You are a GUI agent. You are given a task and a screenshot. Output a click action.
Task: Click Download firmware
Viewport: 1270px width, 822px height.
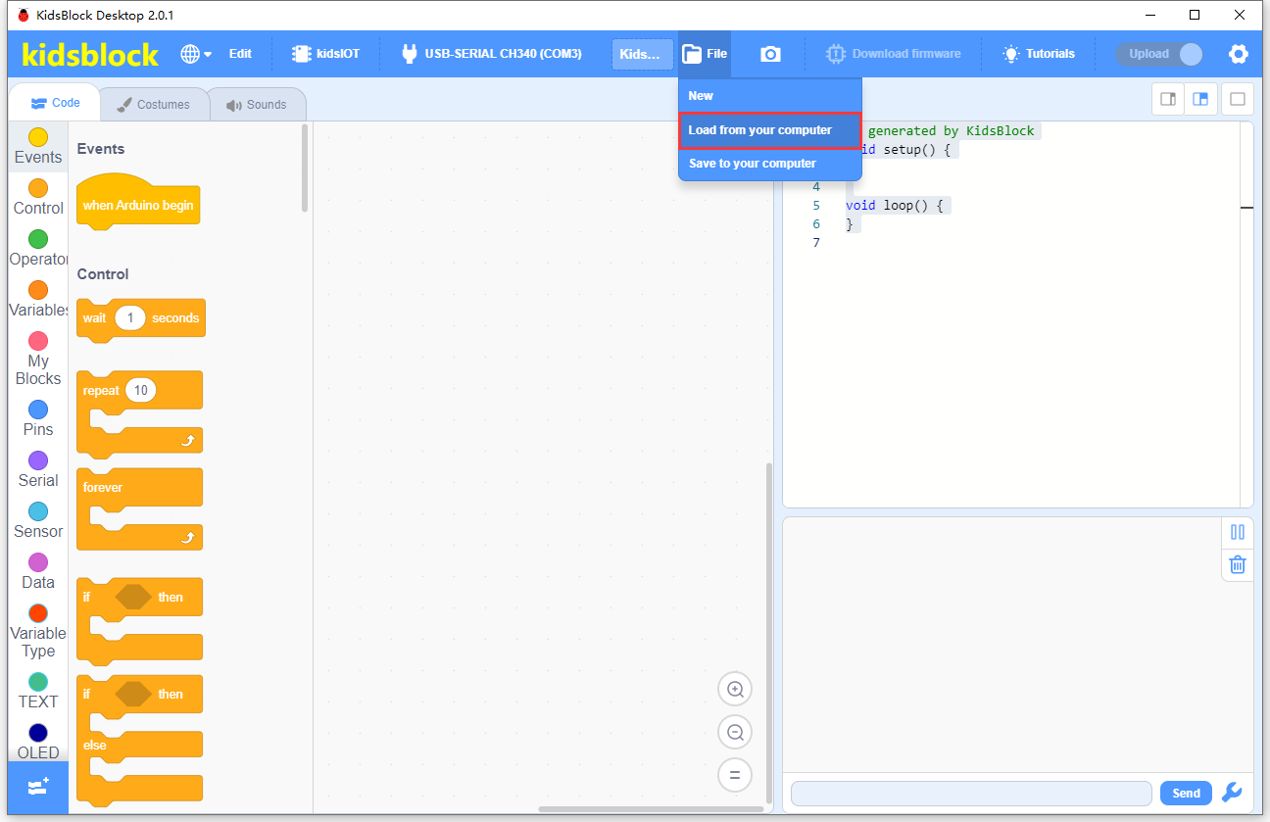(893, 54)
